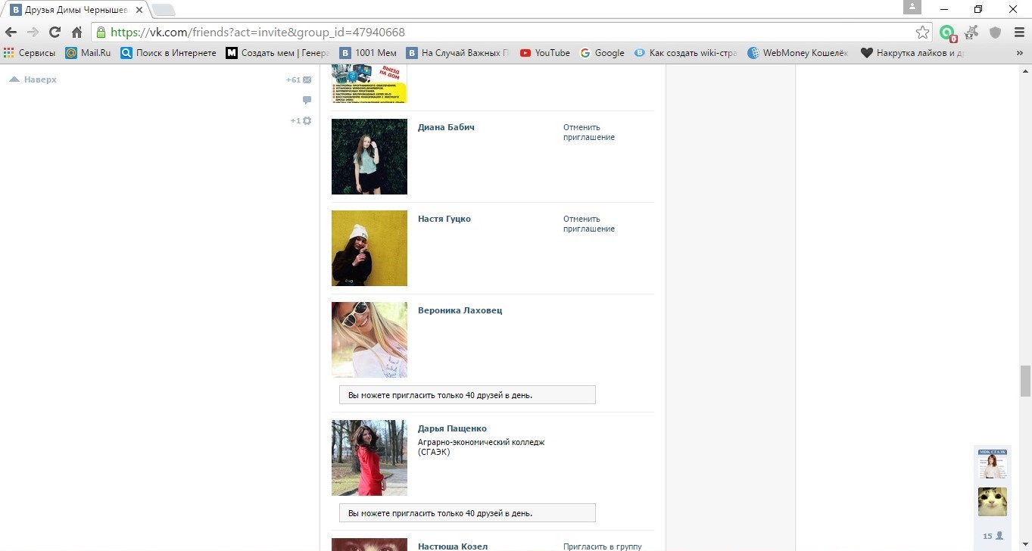Open the cat avatar chat at right
This screenshot has width=1032, height=551.
(992, 502)
